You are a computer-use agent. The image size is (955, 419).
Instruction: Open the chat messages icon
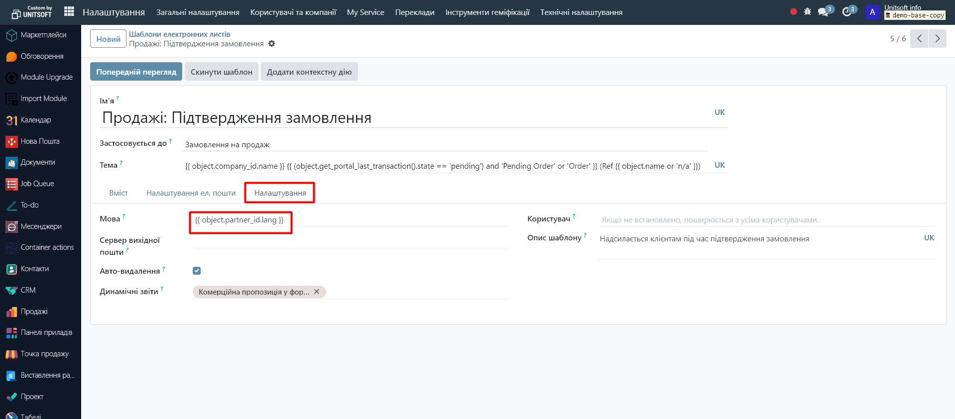click(823, 12)
